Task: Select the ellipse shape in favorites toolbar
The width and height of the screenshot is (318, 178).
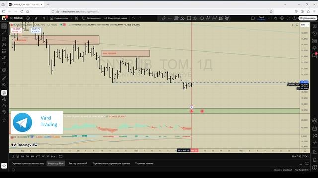Action: pos(202,18)
